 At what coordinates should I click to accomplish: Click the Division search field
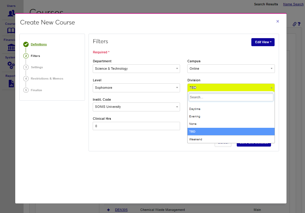[x=231, y=97]
